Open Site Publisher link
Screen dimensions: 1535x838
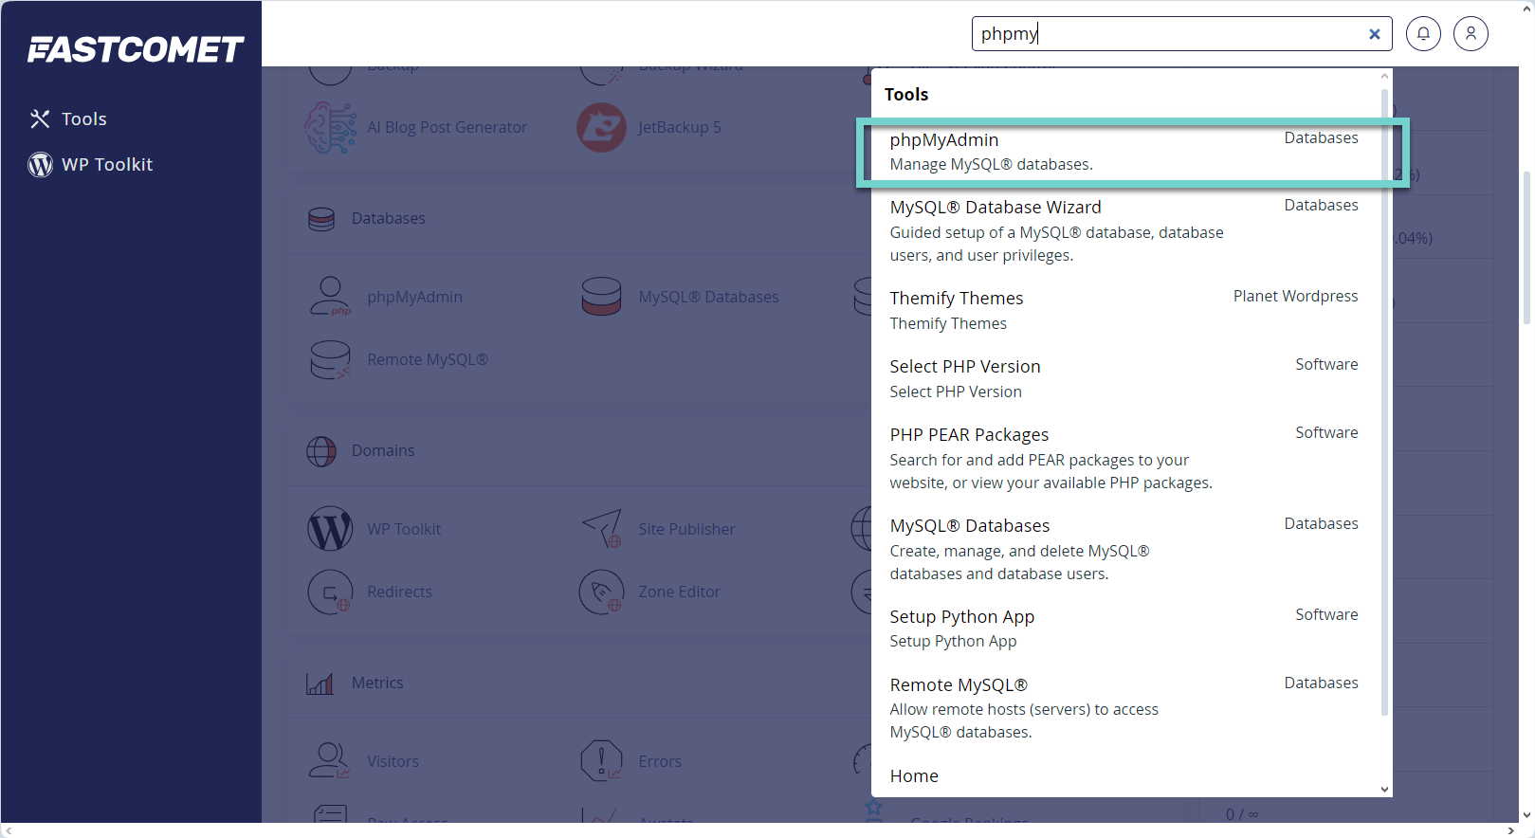(686, 529)
